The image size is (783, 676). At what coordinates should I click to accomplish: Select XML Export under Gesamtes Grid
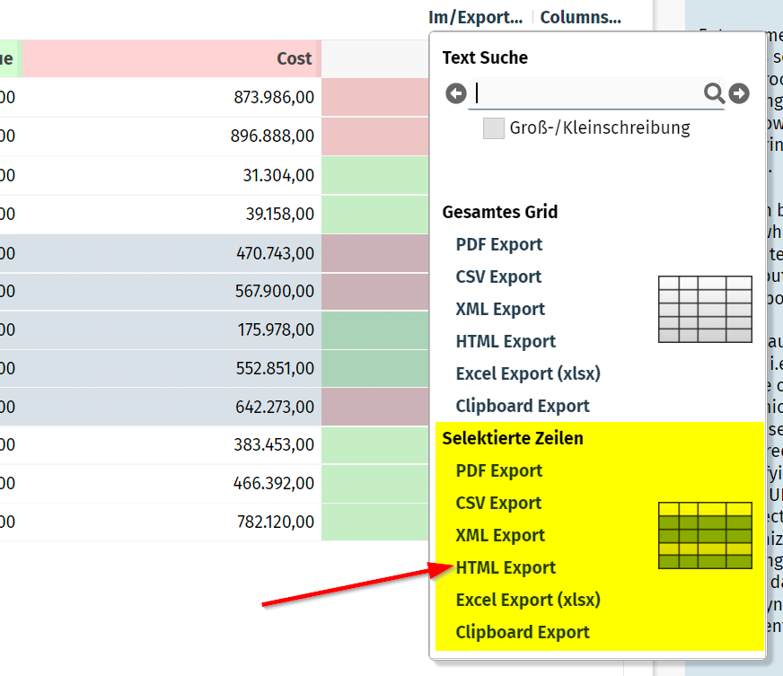(500, 309)
